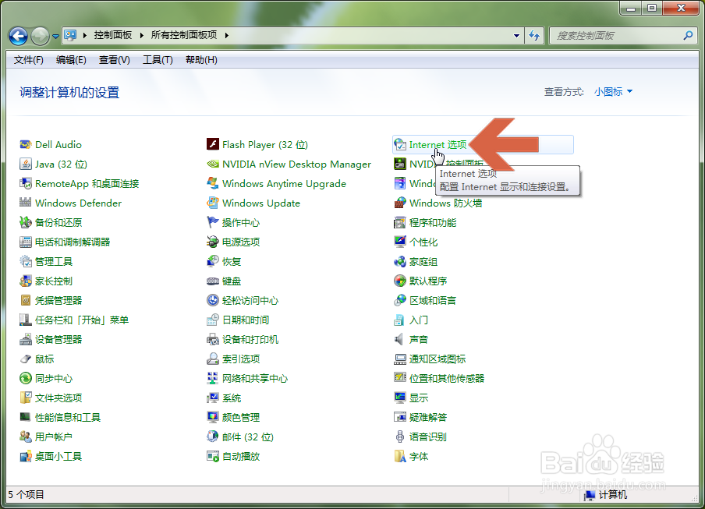Viewport: 705px width, 509px height.
Task: Open the 鼠标 icon
Action: [x=26, y=359]
